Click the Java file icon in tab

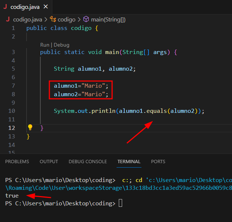(5, 7)
